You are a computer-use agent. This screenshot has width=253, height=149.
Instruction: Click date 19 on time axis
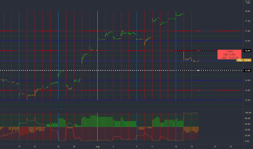click(x=19, y=147)
